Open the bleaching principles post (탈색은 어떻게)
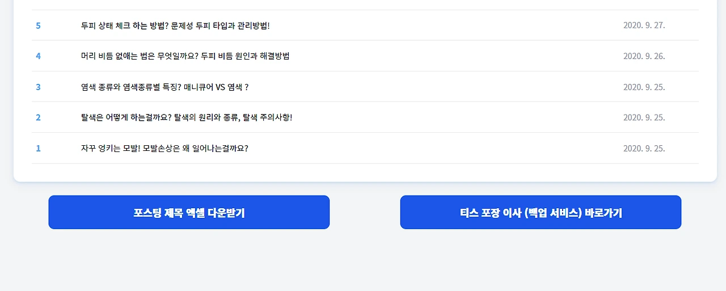This screenshot has width=726, height=291. pos(187,117)
